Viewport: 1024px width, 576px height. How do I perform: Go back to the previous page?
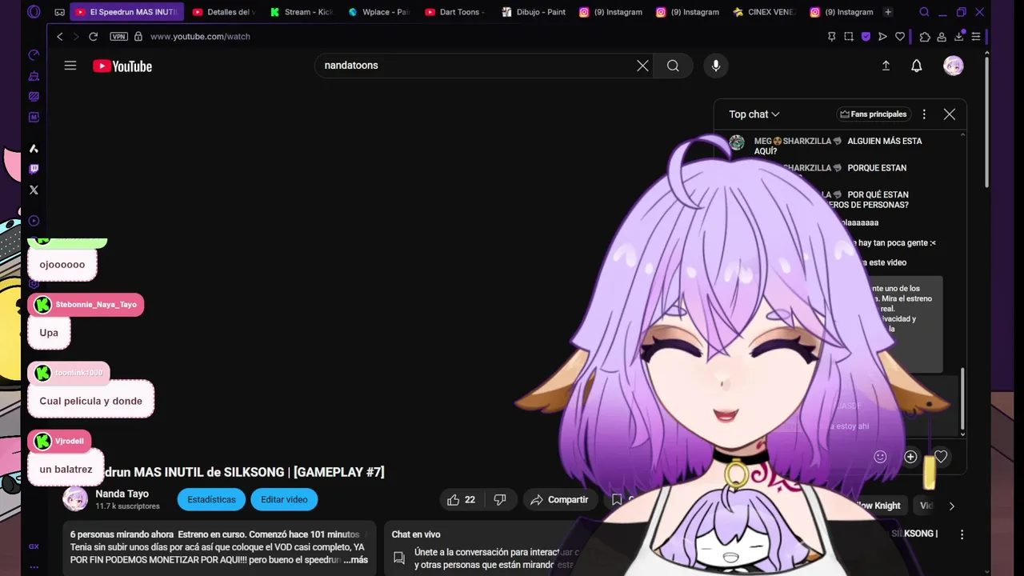point(59,37)
